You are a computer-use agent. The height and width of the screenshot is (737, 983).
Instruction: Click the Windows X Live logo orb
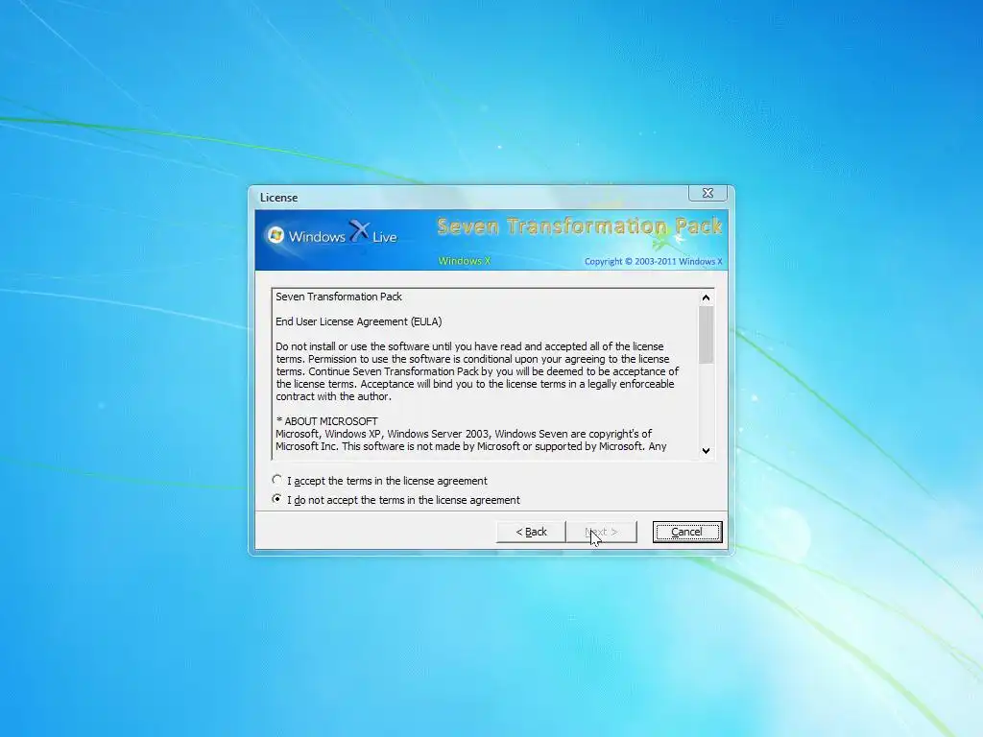click(x=276, y=235)
